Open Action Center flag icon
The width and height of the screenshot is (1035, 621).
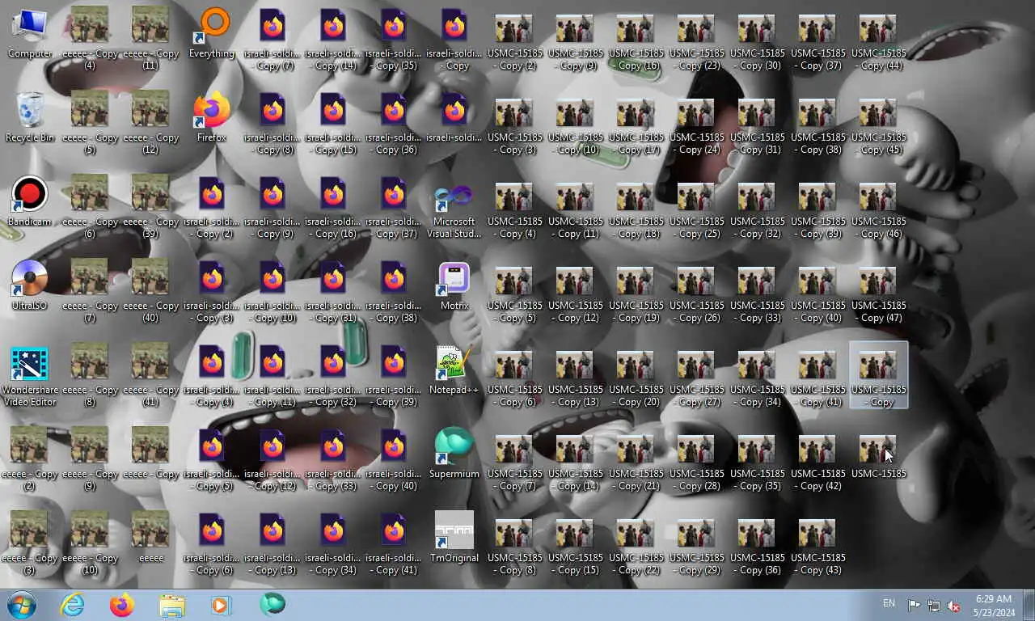click(914, 605)
